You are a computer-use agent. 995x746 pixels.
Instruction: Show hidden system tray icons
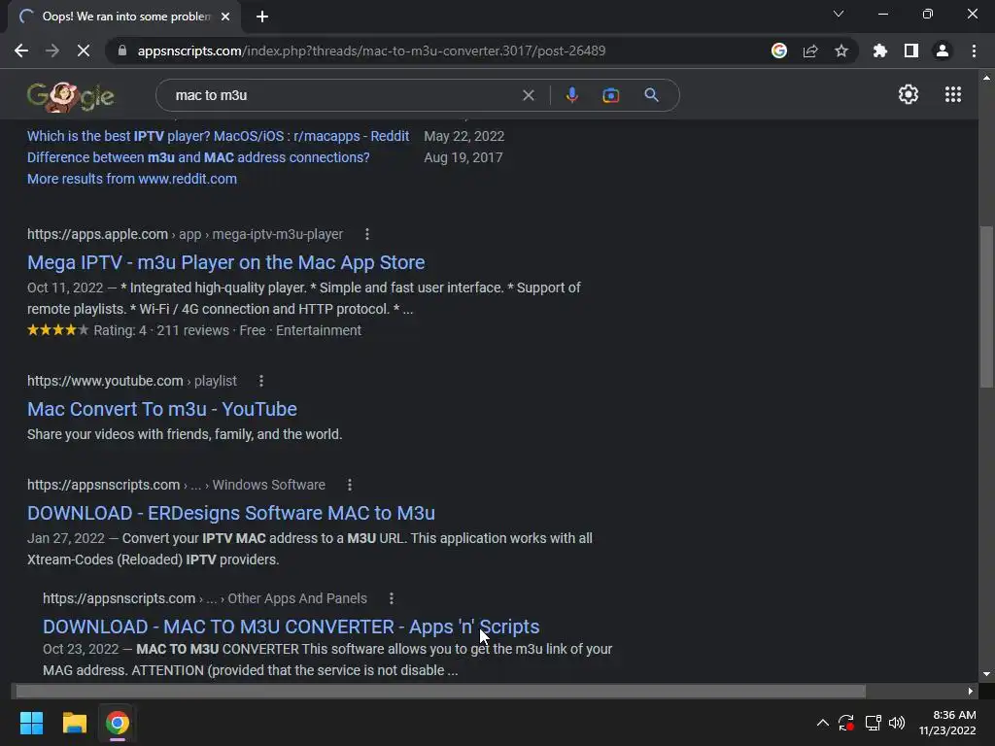[x=822, y=723]
